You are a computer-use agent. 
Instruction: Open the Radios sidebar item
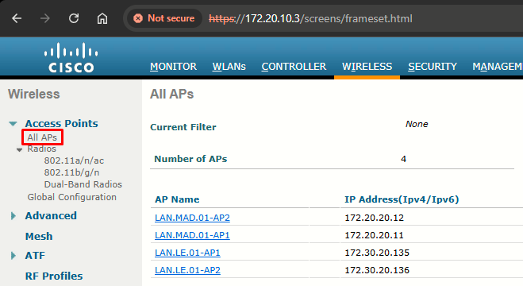tap(42, 149)
